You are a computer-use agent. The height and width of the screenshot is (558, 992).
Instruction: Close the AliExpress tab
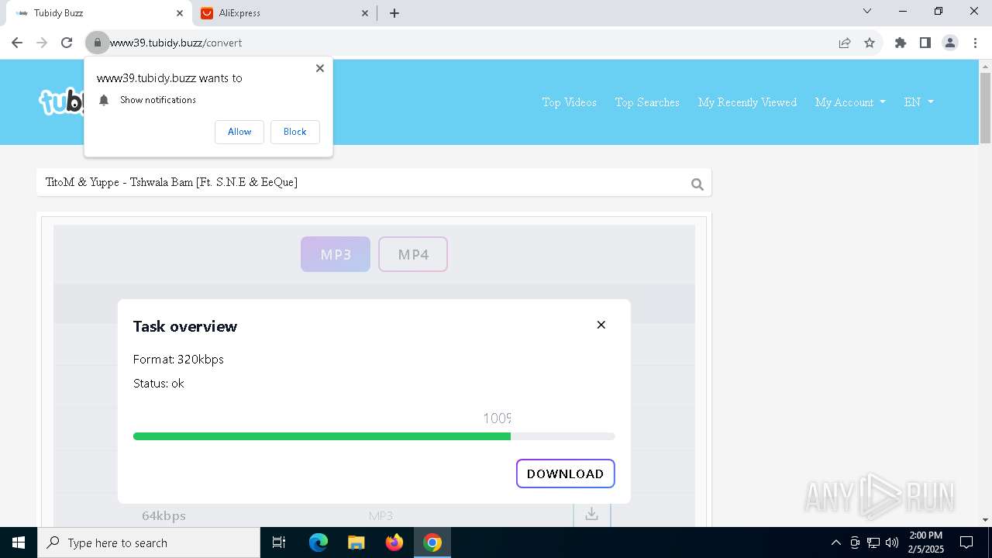[x=366, y=13]
